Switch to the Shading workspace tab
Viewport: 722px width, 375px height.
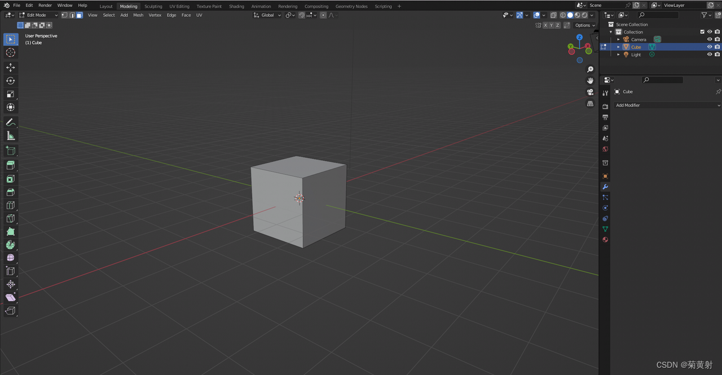click(x=236, y=6)
